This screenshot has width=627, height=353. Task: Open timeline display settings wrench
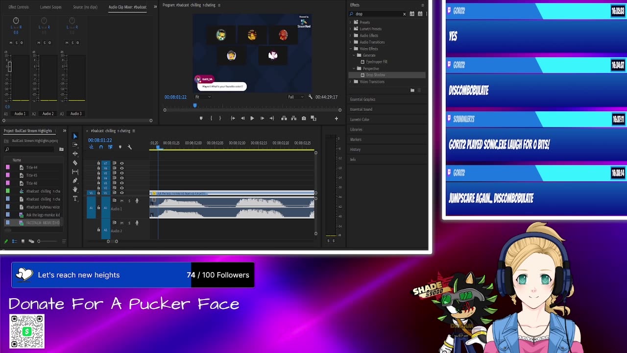pos(129,147)
